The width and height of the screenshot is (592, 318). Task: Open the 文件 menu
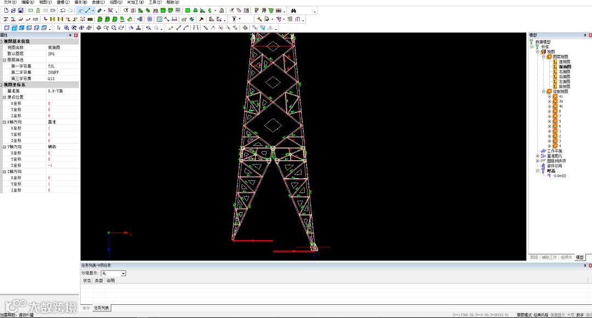coord(10,2)
